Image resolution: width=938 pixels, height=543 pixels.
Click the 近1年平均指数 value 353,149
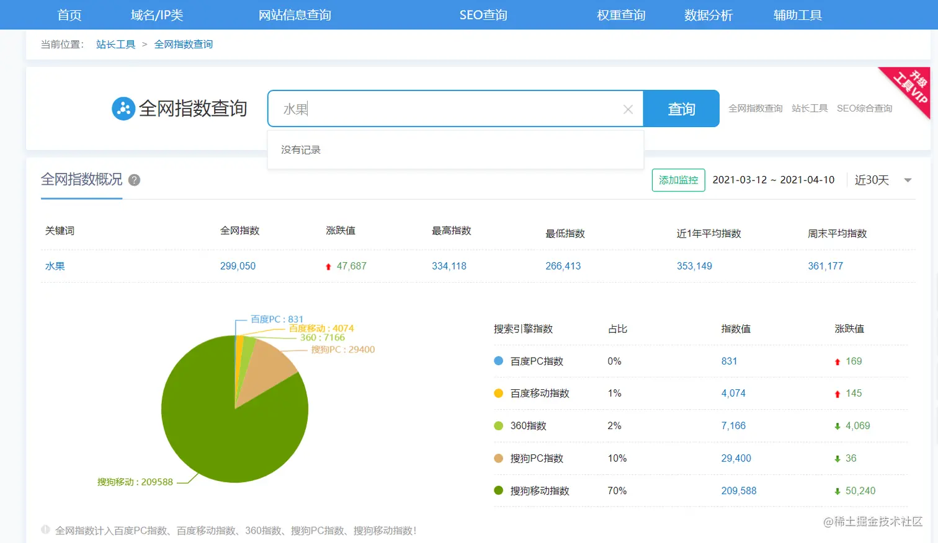pos(694,266)
